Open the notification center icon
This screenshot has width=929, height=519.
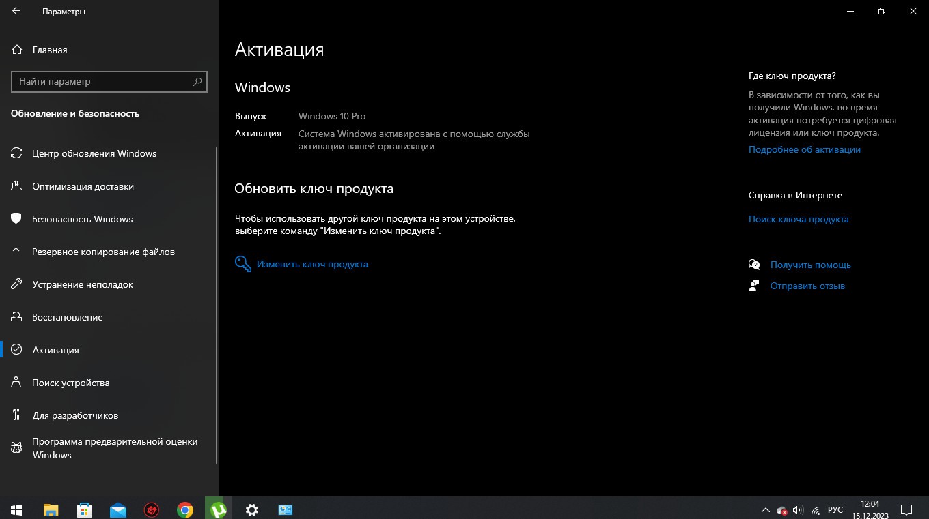[906, 509]
